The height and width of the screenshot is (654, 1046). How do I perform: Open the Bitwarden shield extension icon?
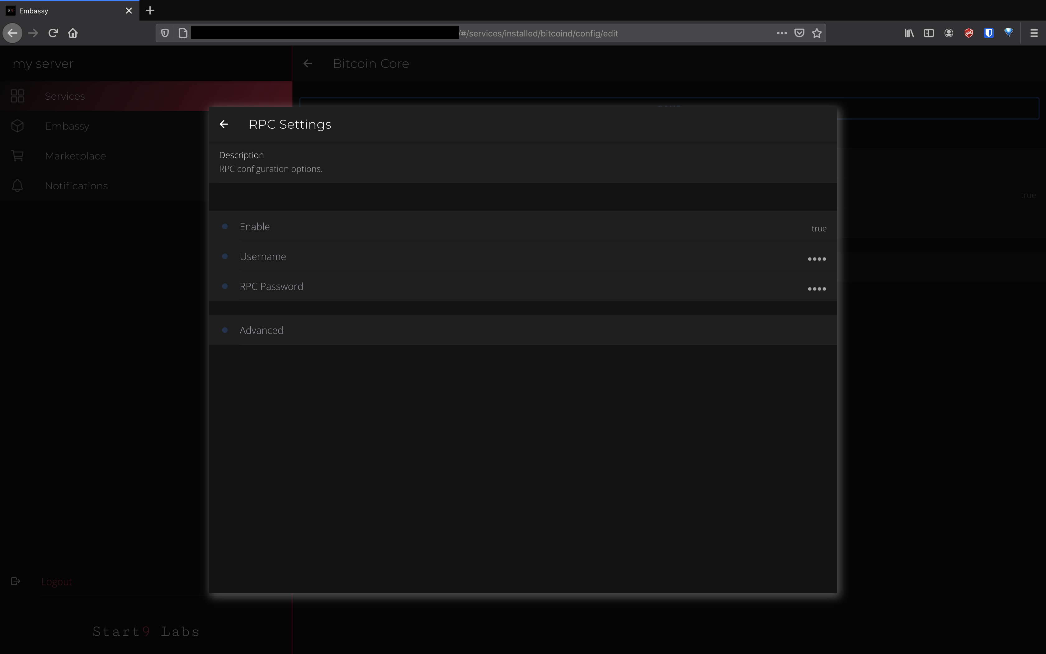click(x=988, y=33)
